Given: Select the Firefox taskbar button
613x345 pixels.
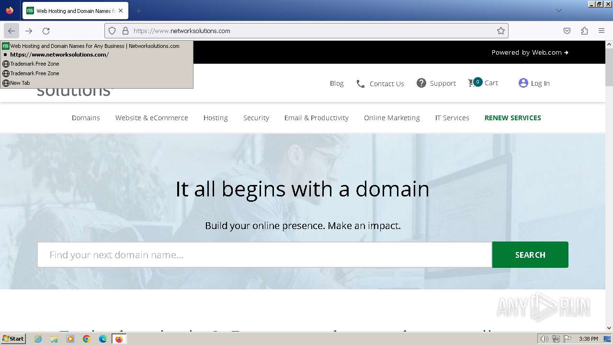Looking at the screenshot, I should click(x=119, y=339).
